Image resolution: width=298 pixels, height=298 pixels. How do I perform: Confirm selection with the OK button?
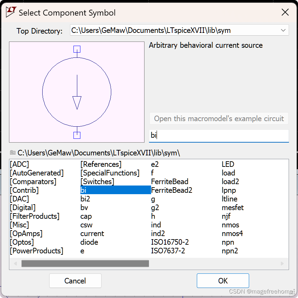click(x=223, y=281)
